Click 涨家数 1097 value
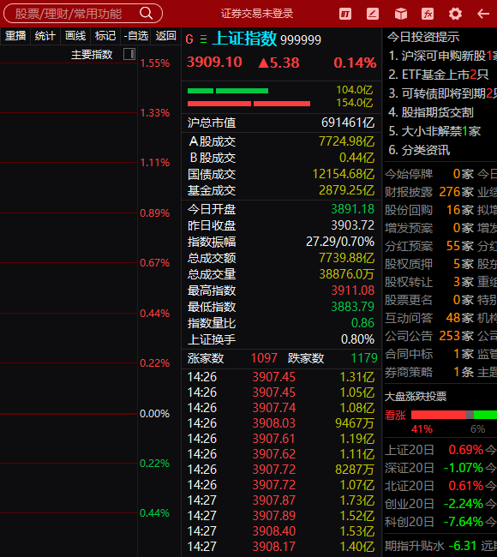Screen dimensions: 497x557 click(x=264, y=358)
